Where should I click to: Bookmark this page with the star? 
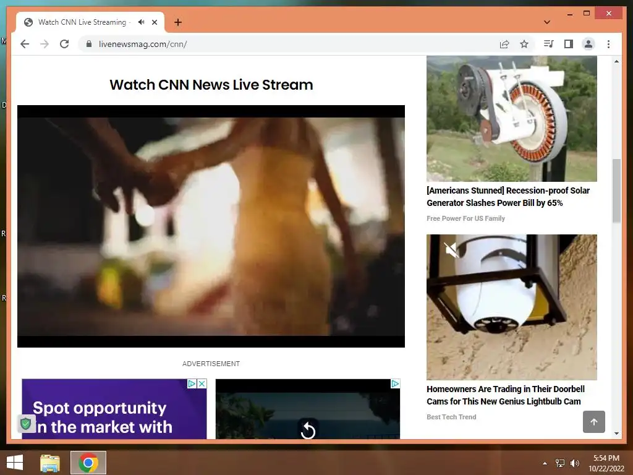[x=524, y=44]
